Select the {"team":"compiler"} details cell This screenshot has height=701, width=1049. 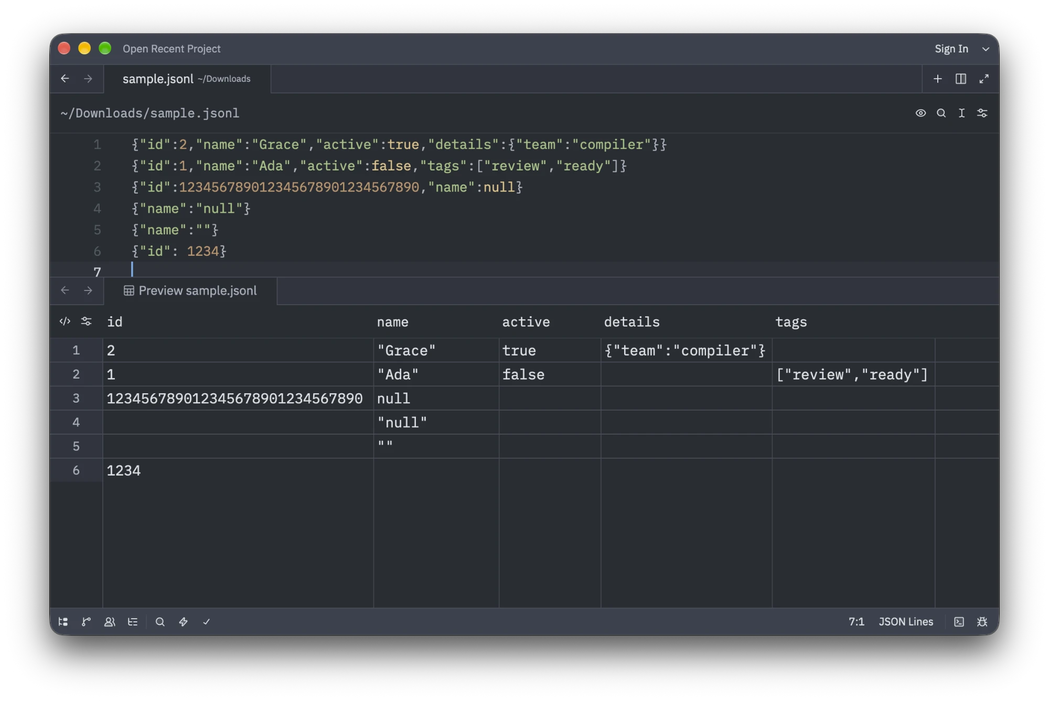686,350
